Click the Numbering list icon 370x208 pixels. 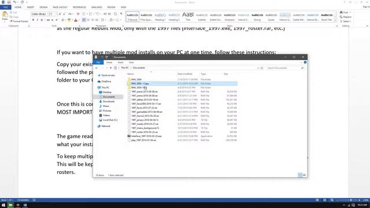click(x=90, y=14)
